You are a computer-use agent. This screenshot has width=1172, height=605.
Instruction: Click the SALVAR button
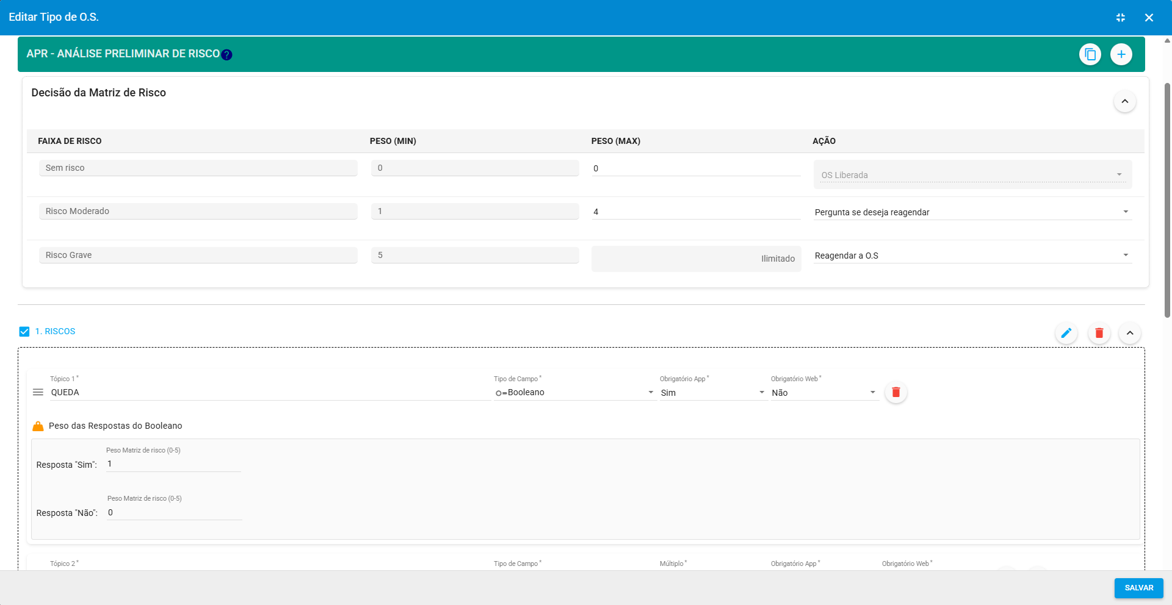[1138, 588]
